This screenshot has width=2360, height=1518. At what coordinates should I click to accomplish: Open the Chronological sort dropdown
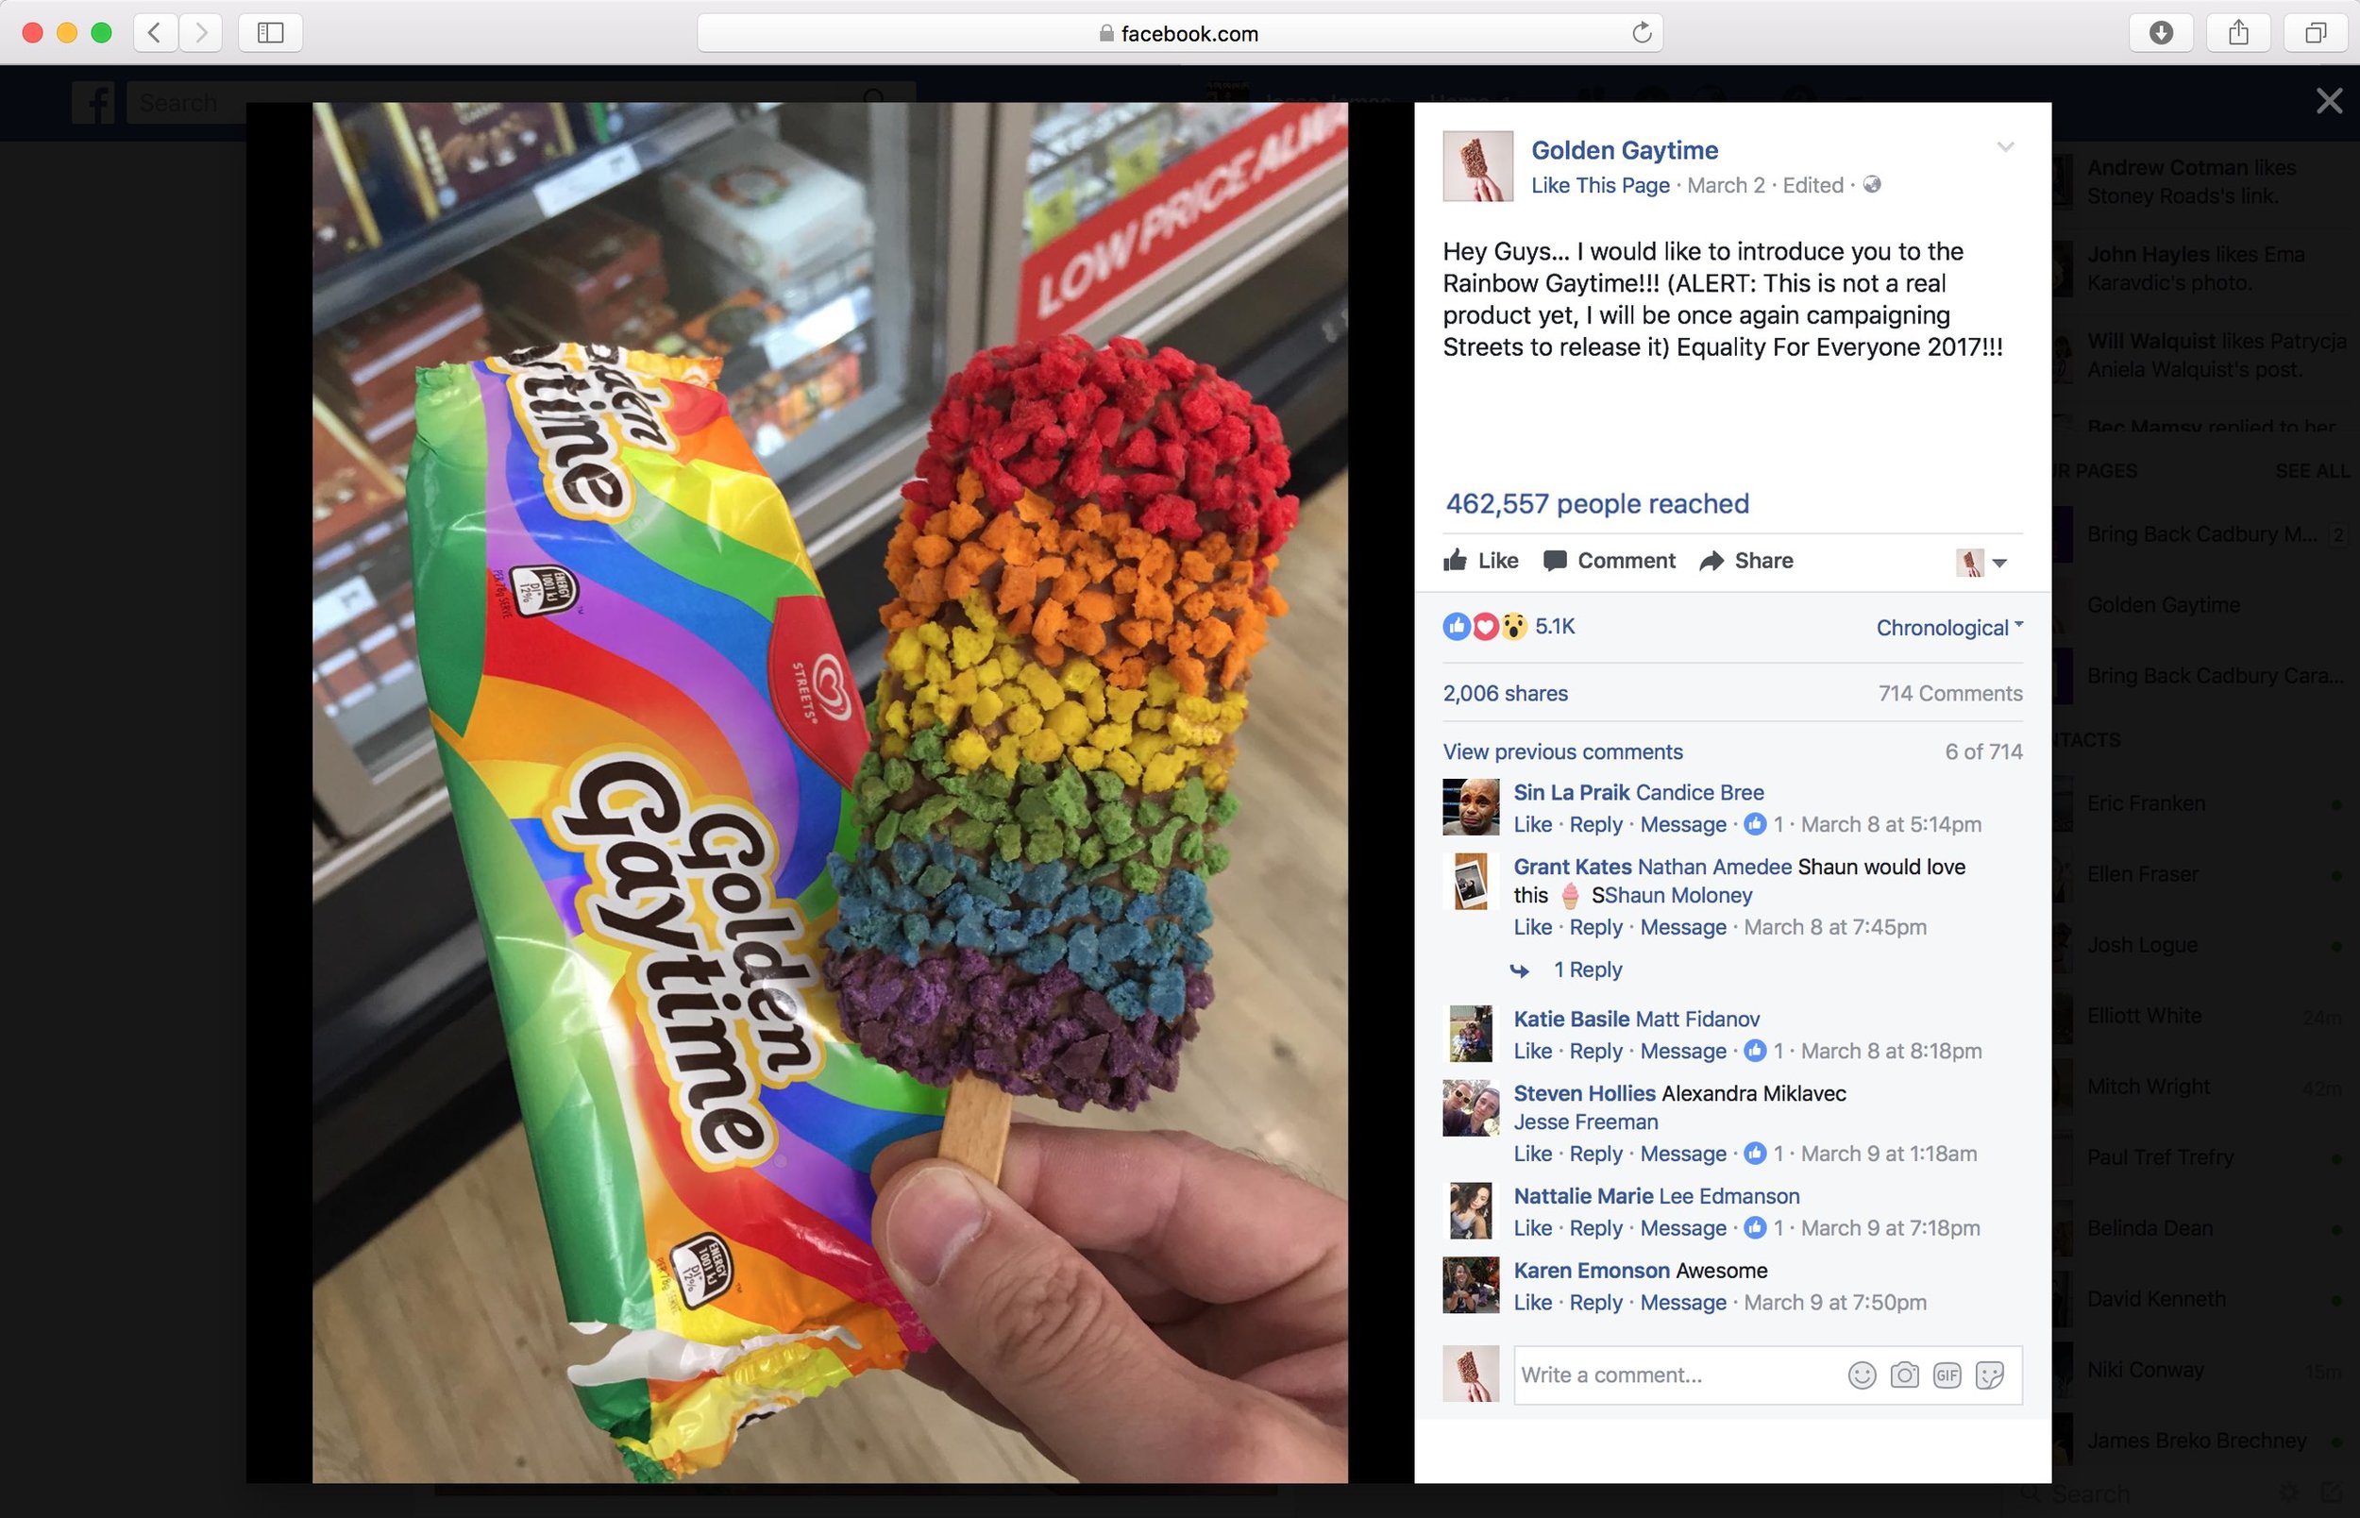[x=1949, y=628]
